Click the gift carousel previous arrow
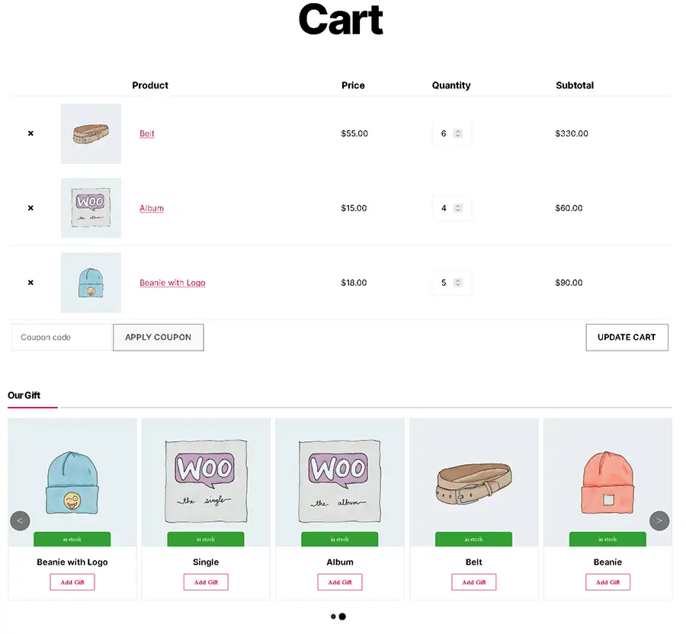686x634 pixels. click(20, 521)
